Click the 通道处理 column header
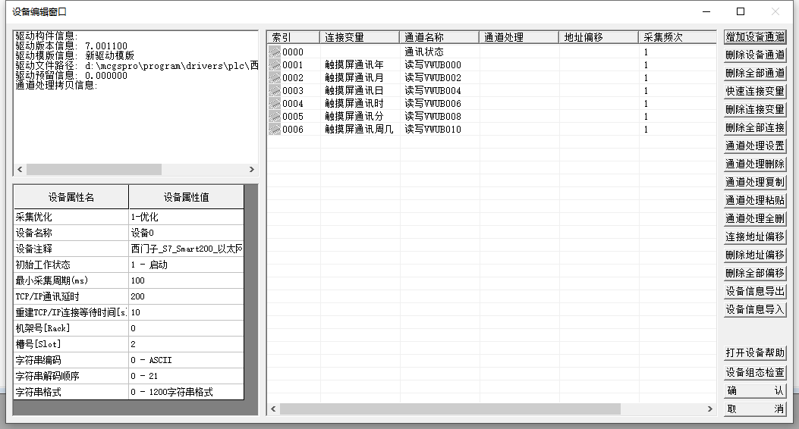This screenshot has width=799, height=429. pyautogui.click(x=519, y=37)
